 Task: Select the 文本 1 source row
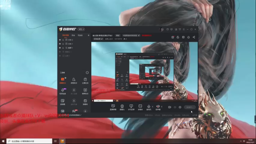74,44
